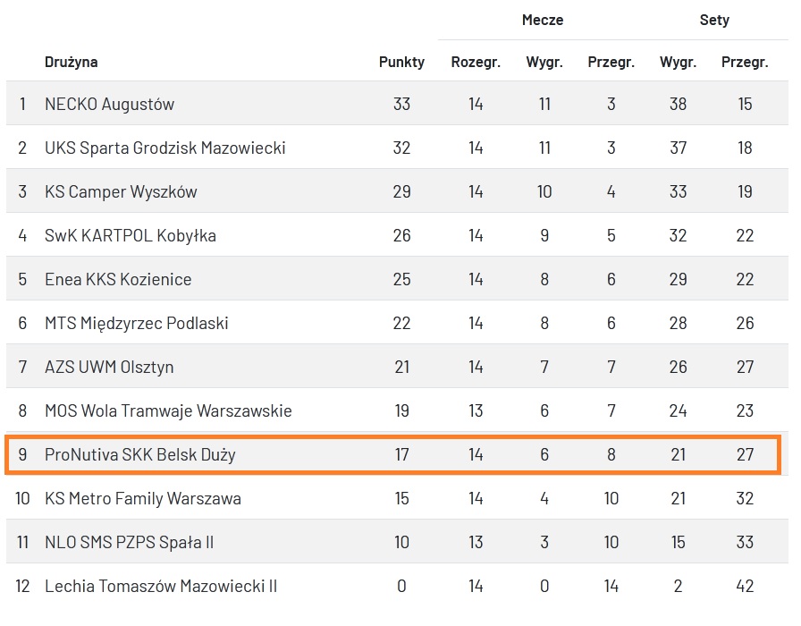Image resolution: width=801 pixels, height=626 pixels.
Task: Open SwK KARTPOL Kobyłka team entry
Action: [130, 235]
